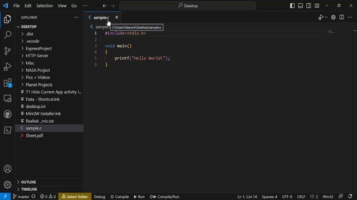Screen dimensions: 357x200
Task: Open the editor gear settings icon
Action: pos(333,17)
